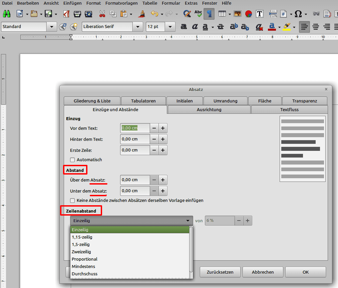
Task: Open highlighting color dropdown arrow
Action: [294, 27]
